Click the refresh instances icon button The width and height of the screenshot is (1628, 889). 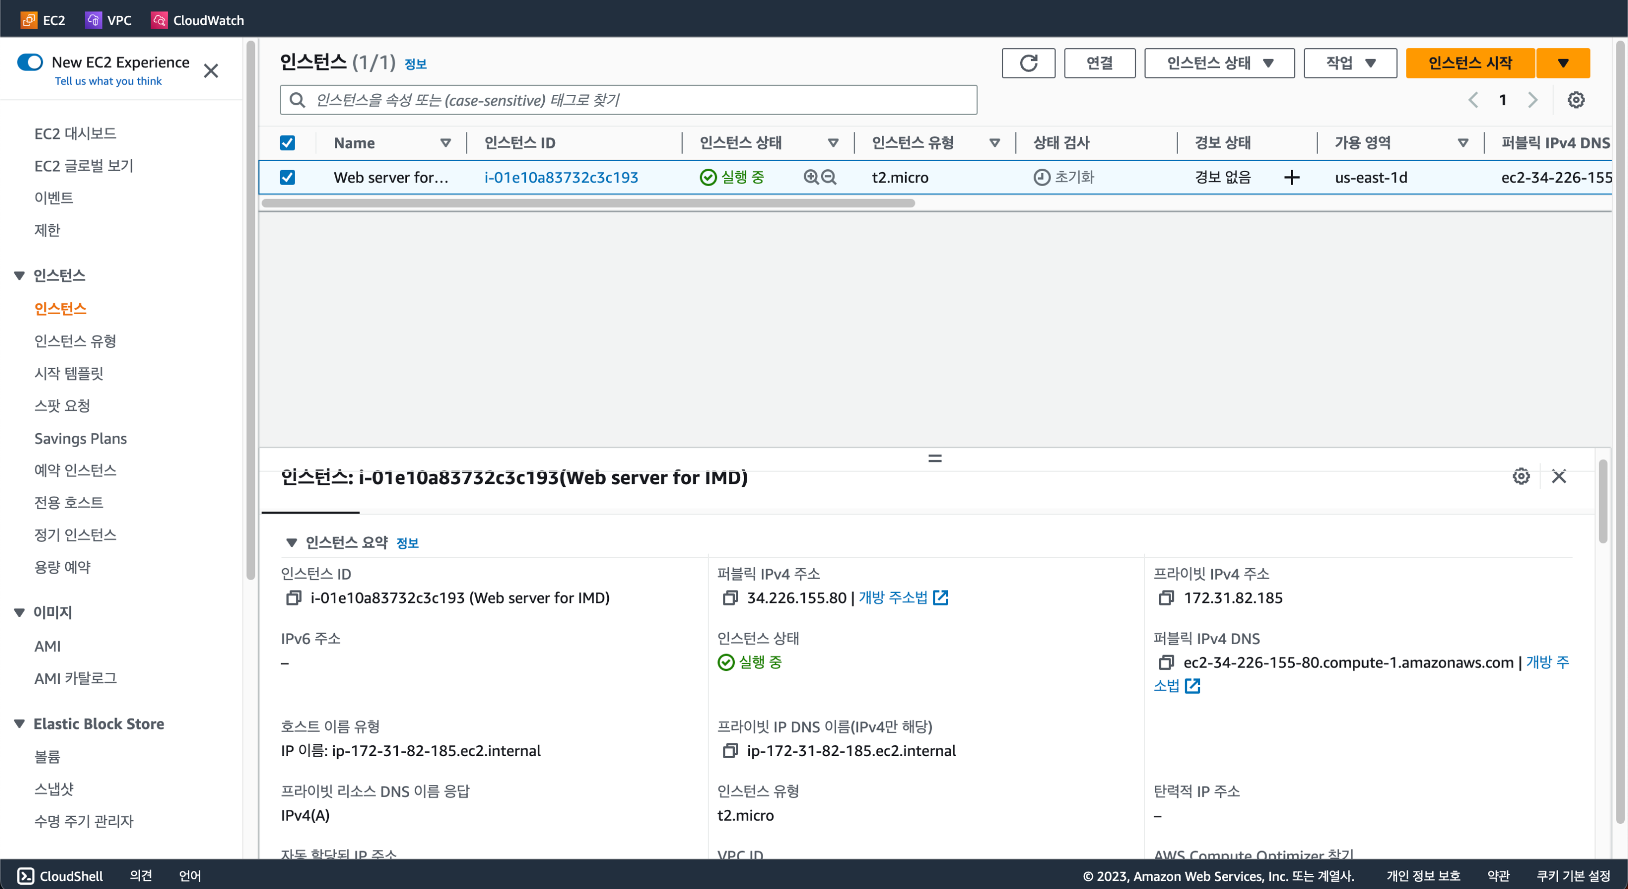coord(1028,63)
